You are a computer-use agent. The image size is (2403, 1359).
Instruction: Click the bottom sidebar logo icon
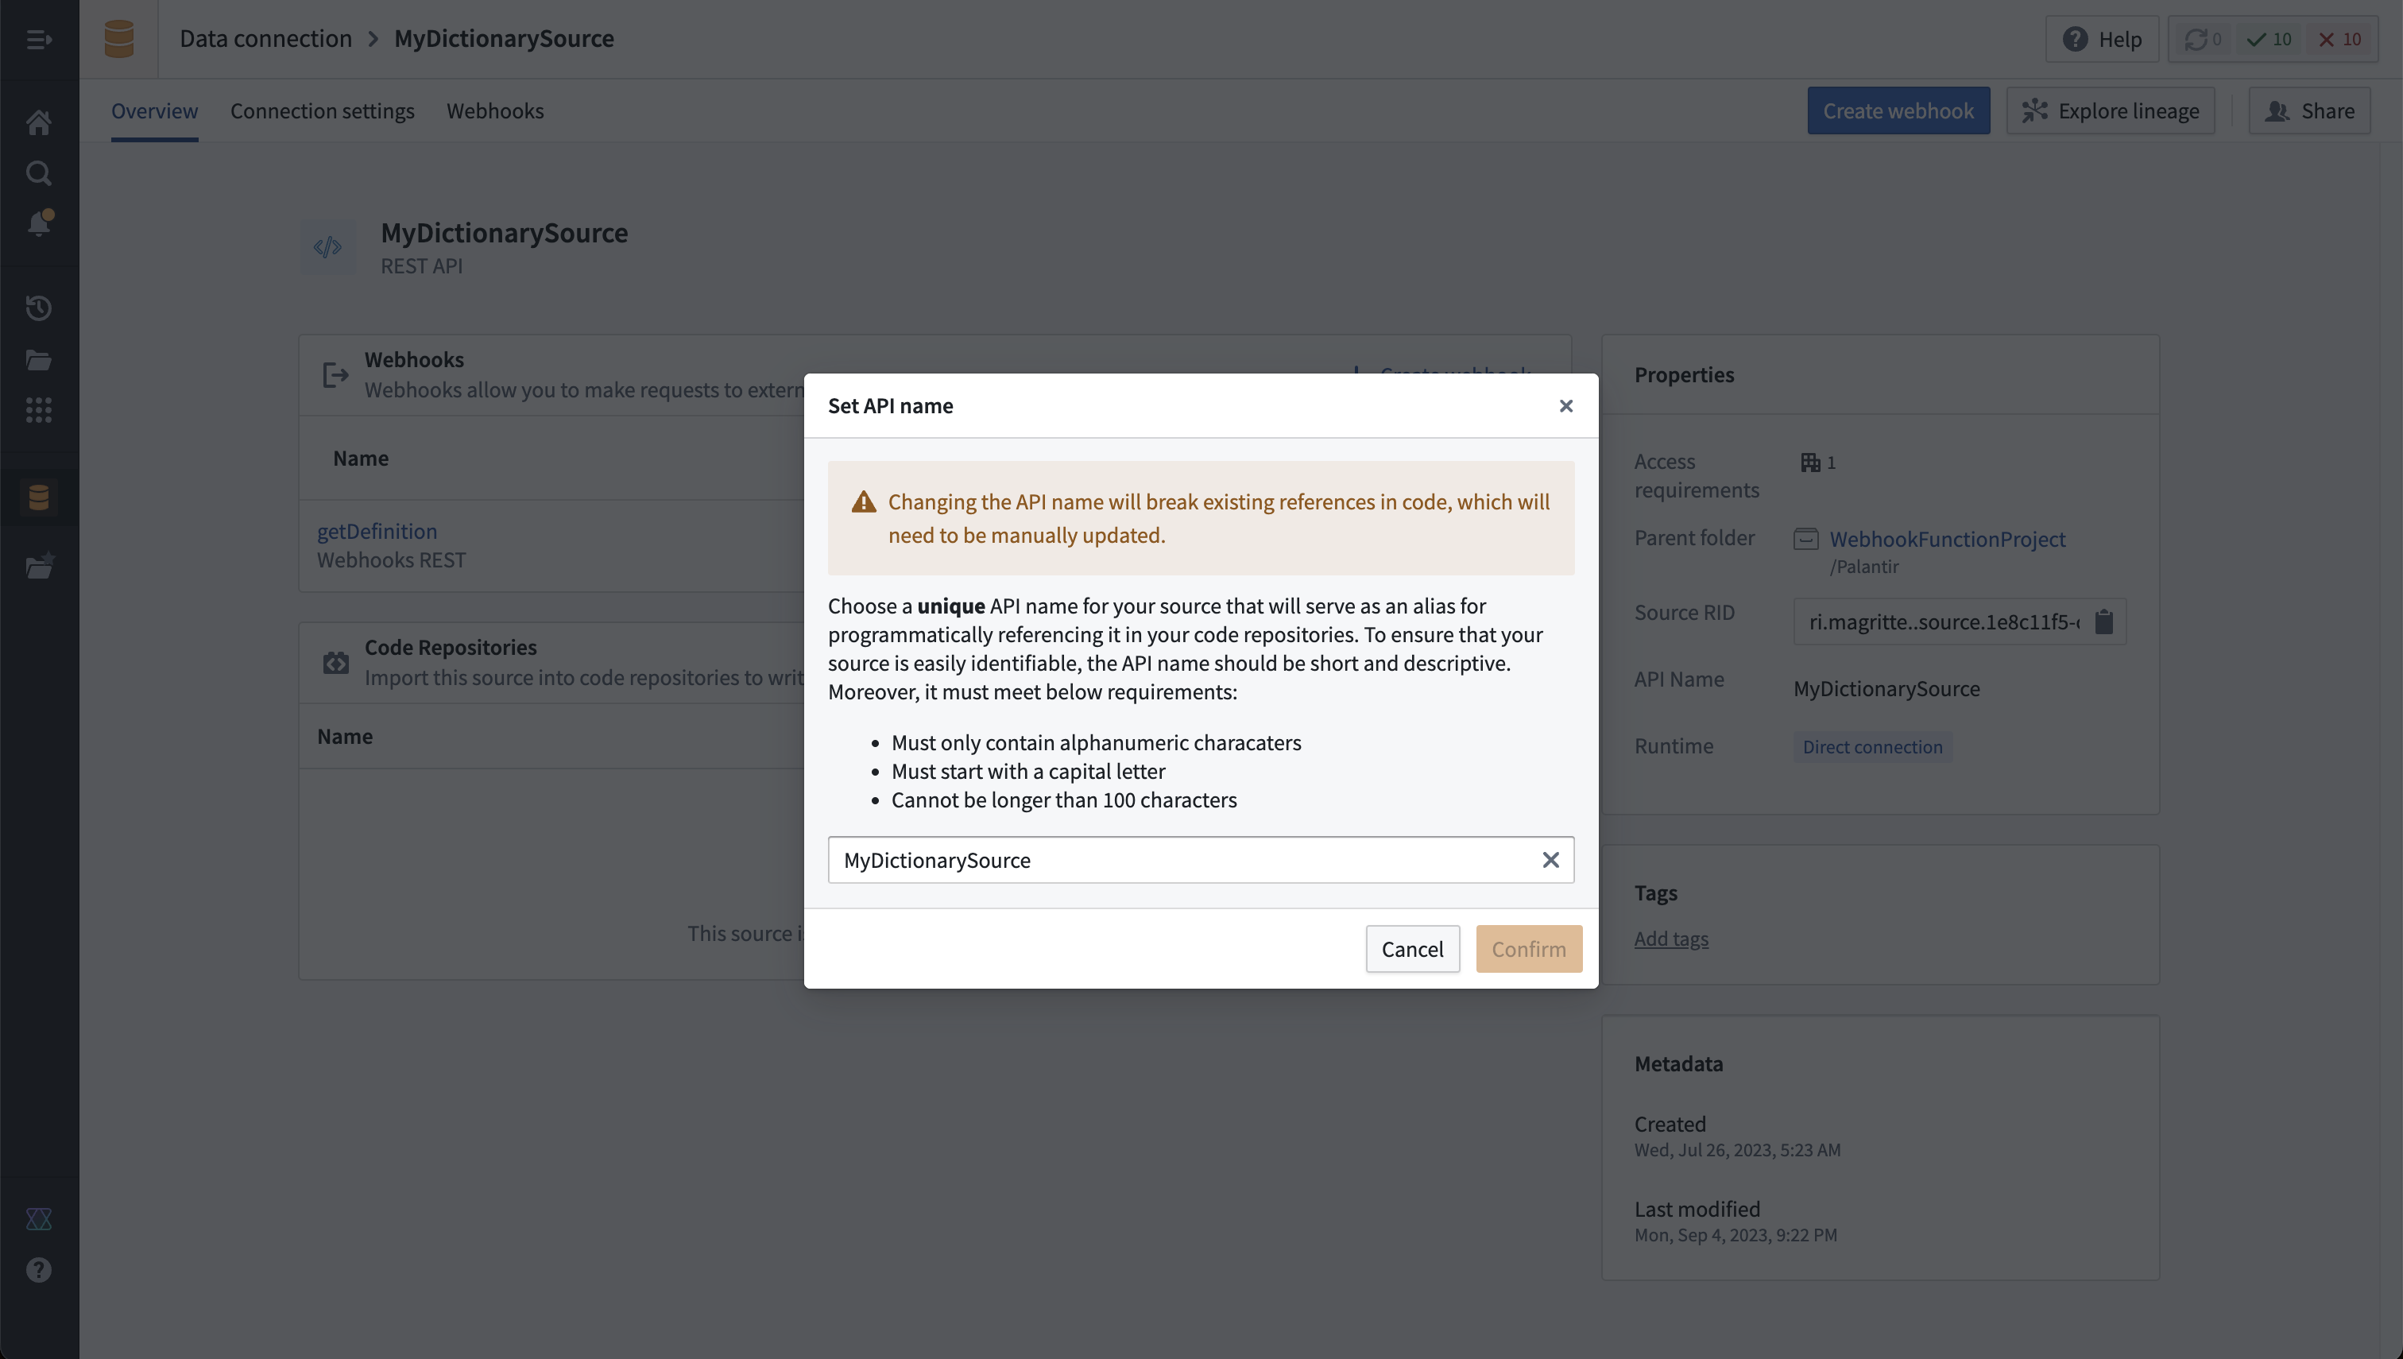click(x=38, y=1219)
